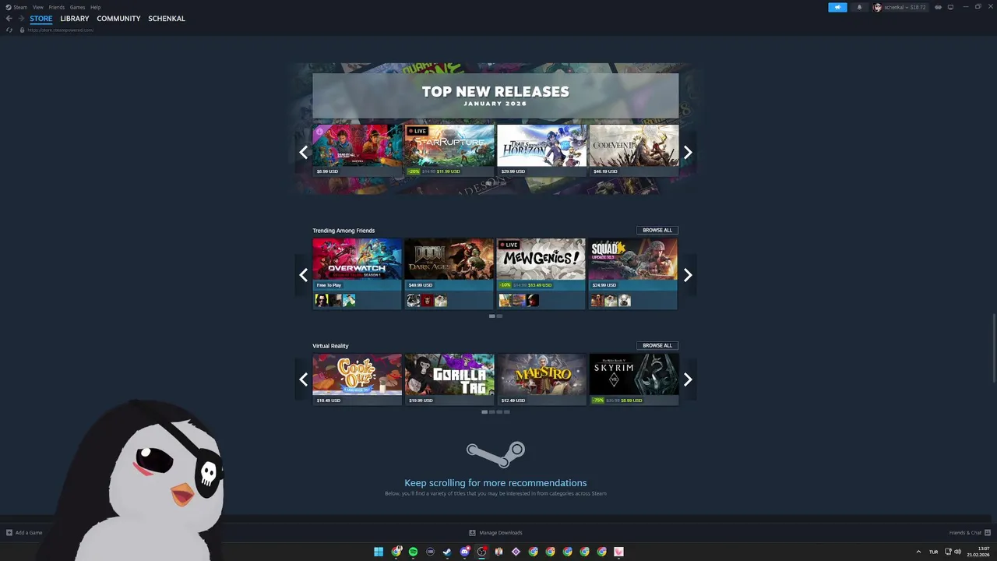Open the taskbar clock and date
This screenshot has width=997, height=561.
point(978,552)
